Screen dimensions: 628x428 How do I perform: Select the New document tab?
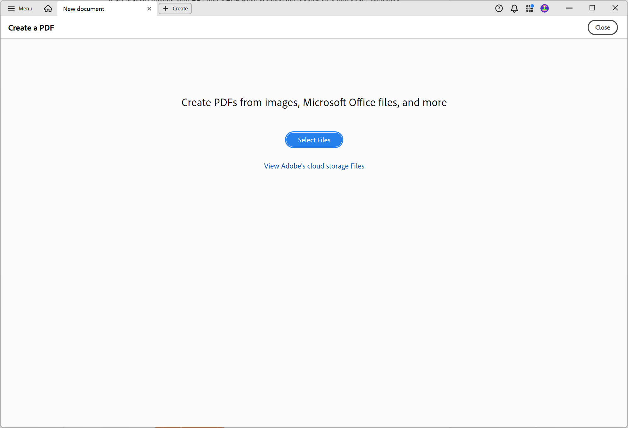(107, 9)
